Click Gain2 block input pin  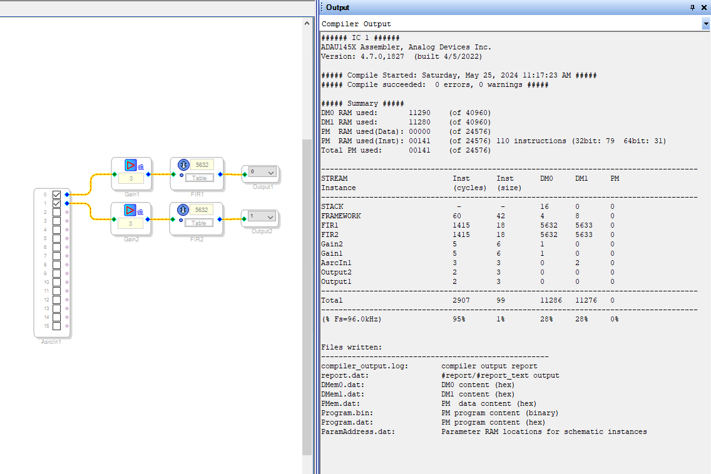[x=114, y=219]
